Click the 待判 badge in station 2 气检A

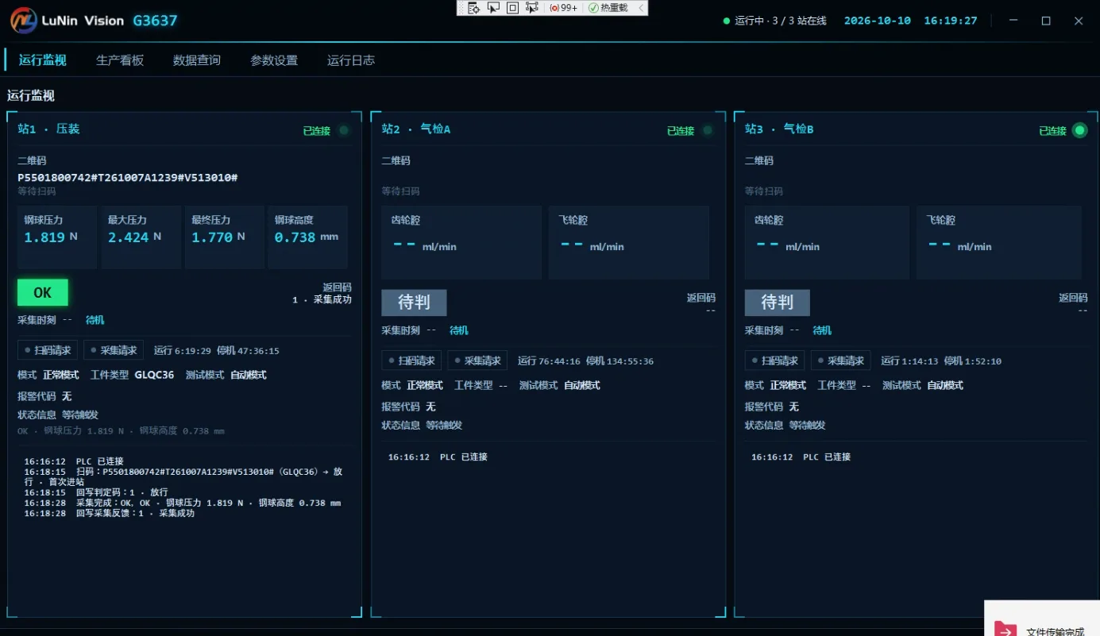[x=414, y=303]
